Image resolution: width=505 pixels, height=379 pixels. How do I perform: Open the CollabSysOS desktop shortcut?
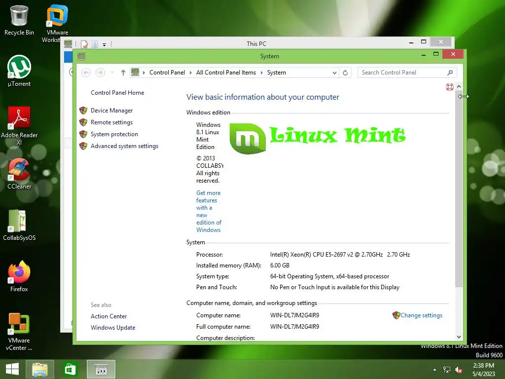(x=19, y=225)
